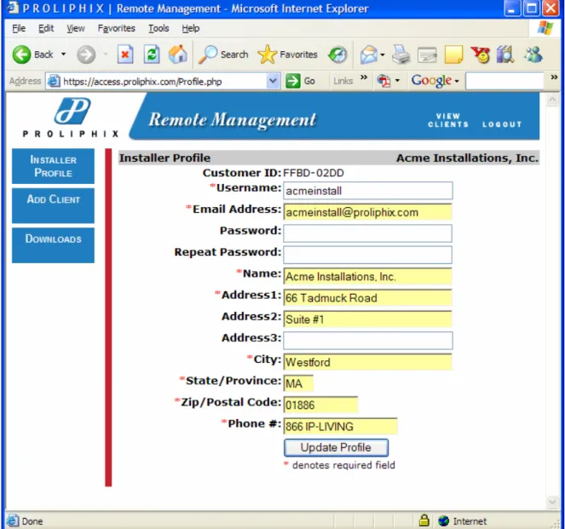Click into the State/Province field

click(x=299, y=383)
